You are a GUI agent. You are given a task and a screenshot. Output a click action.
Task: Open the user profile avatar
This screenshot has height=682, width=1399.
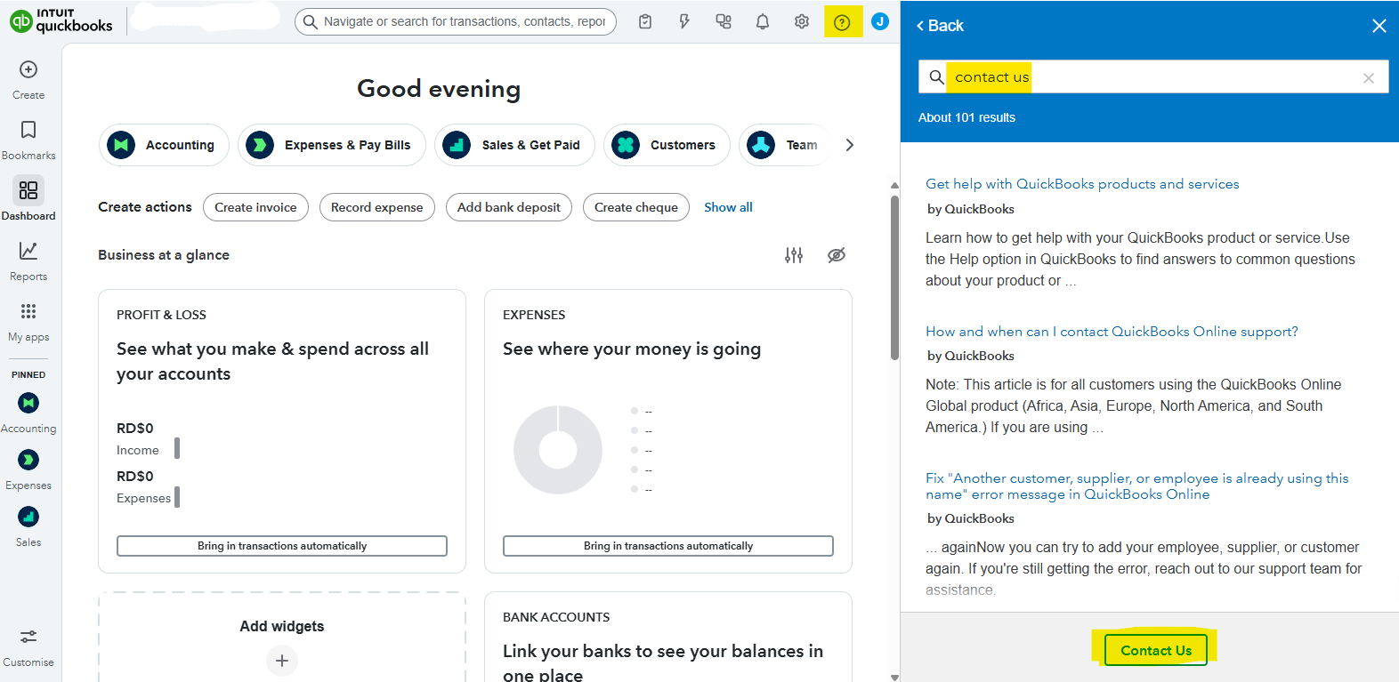(x=880, y=21)
